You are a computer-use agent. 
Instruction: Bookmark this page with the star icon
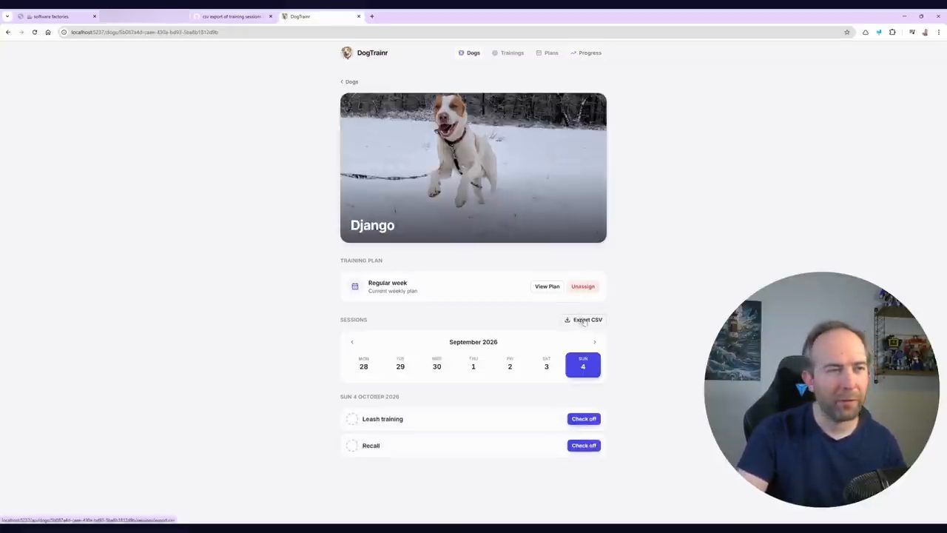pos(847,32)
